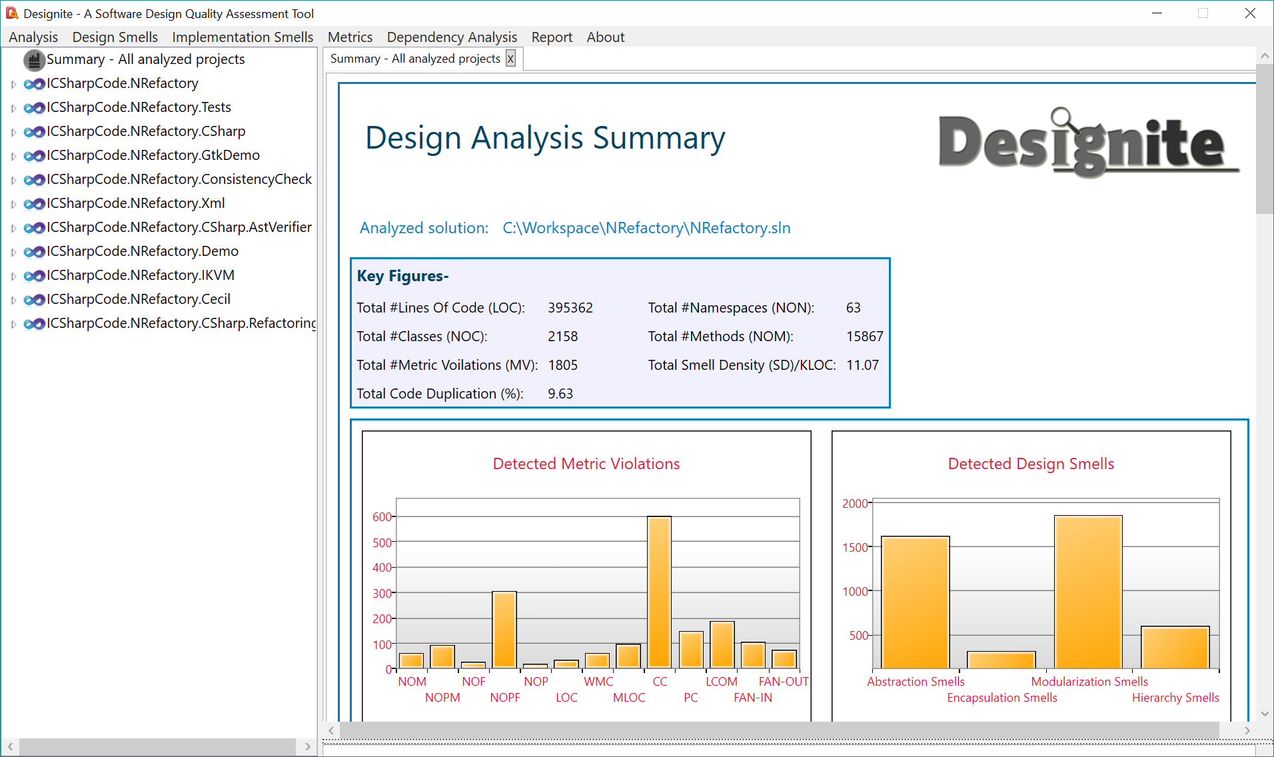The height and width of the screenshot is (757, 1274).
Task: Open the Analysis menu
Action: tap(33, 37)
